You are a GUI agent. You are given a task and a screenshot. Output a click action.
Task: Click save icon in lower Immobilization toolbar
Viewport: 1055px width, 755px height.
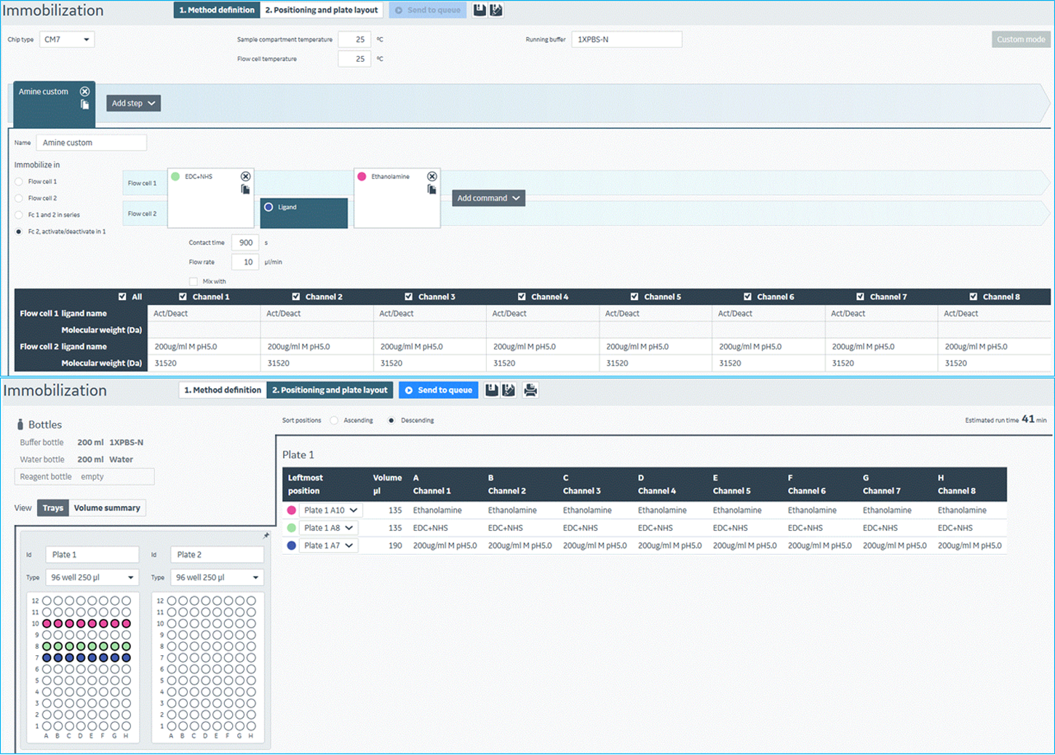492,390
